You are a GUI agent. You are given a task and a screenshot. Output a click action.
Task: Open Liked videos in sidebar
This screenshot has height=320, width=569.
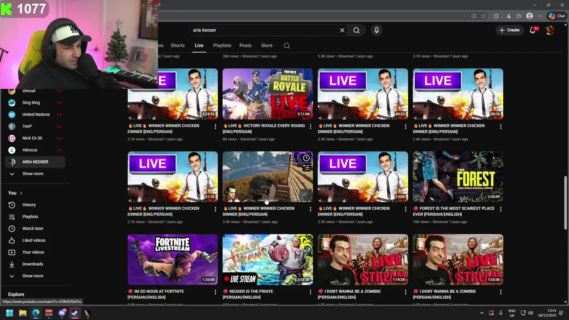tap(35, 240)
